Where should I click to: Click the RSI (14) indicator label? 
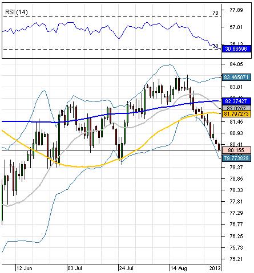(16, 12)
